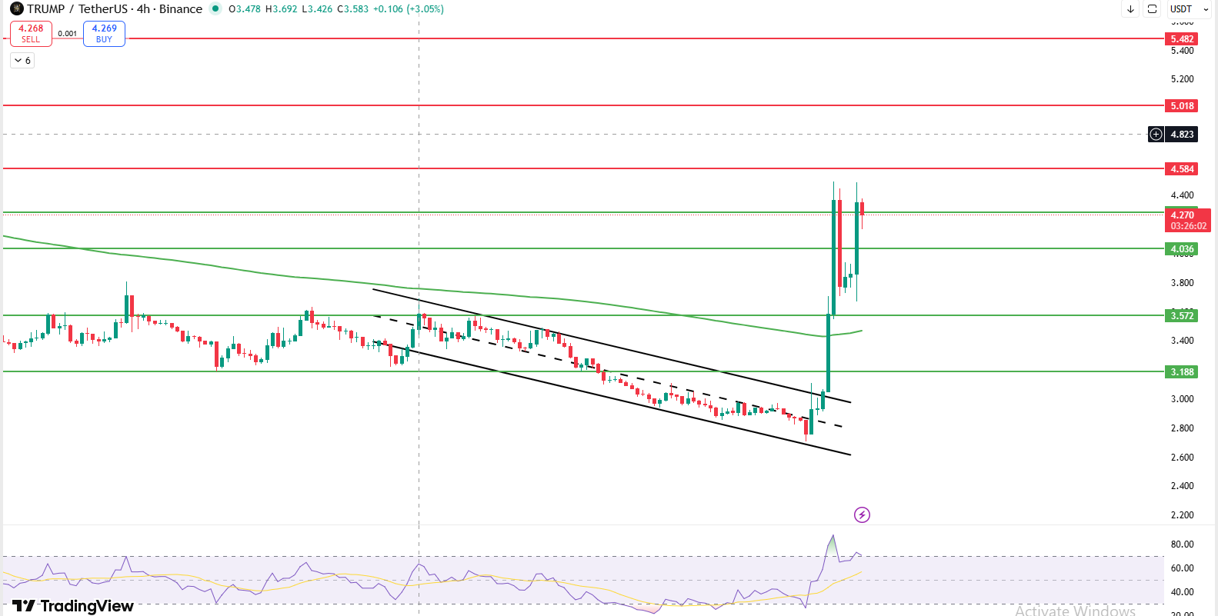Click the 4.269 BUY button
The height and width of the screenshot is (616, 1218).
point(104,34)
